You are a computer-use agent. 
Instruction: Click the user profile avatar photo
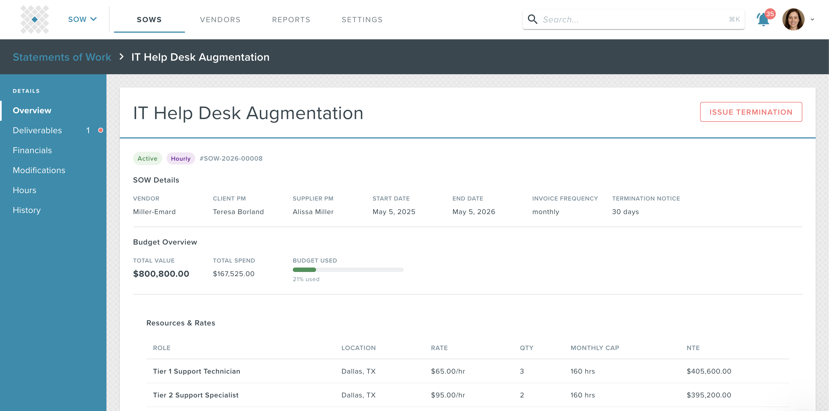click(x=793, y=19)
